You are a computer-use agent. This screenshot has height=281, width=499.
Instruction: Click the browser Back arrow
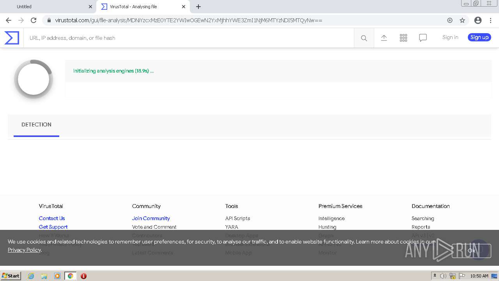click(9, 20)
